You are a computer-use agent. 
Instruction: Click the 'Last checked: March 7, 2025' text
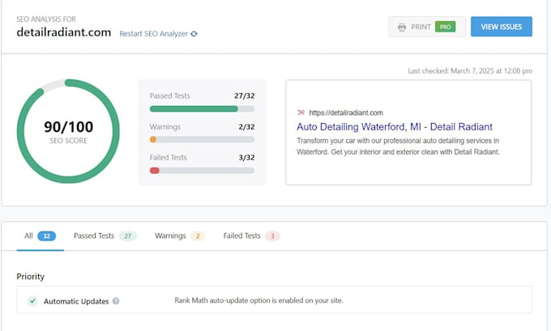coord(470,71)
